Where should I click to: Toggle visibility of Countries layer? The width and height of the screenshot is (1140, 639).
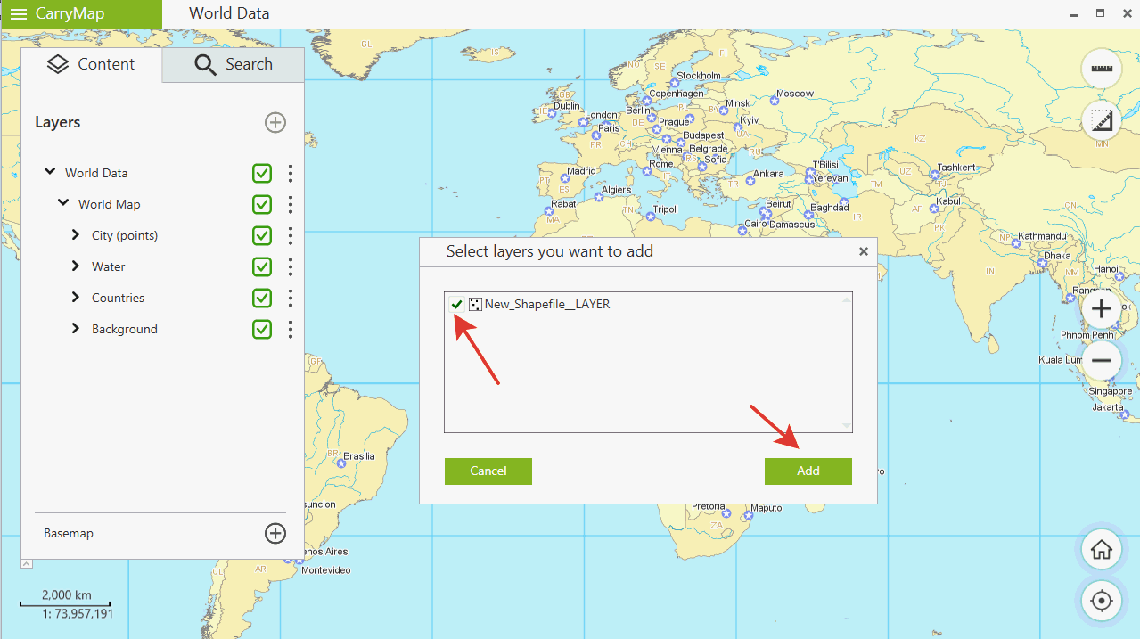click(262, 298)
